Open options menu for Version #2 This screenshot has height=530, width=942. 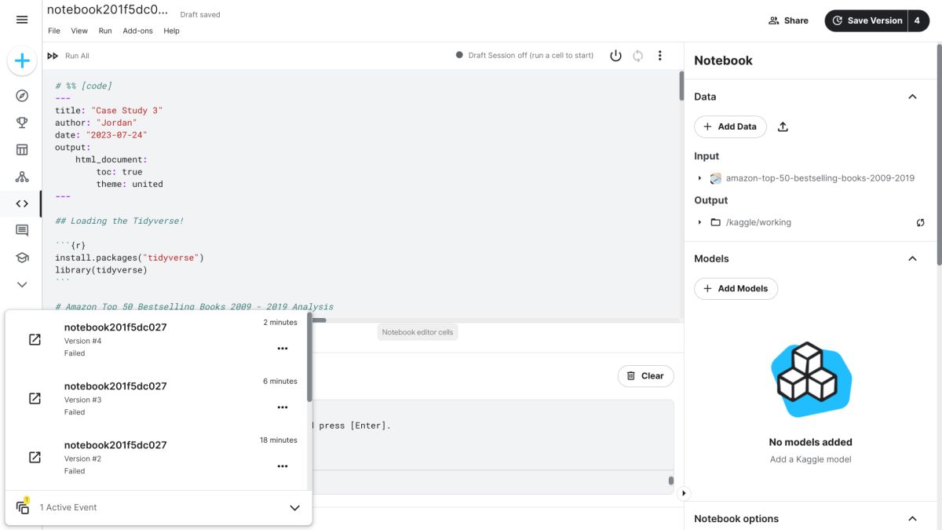pos(283,466)
